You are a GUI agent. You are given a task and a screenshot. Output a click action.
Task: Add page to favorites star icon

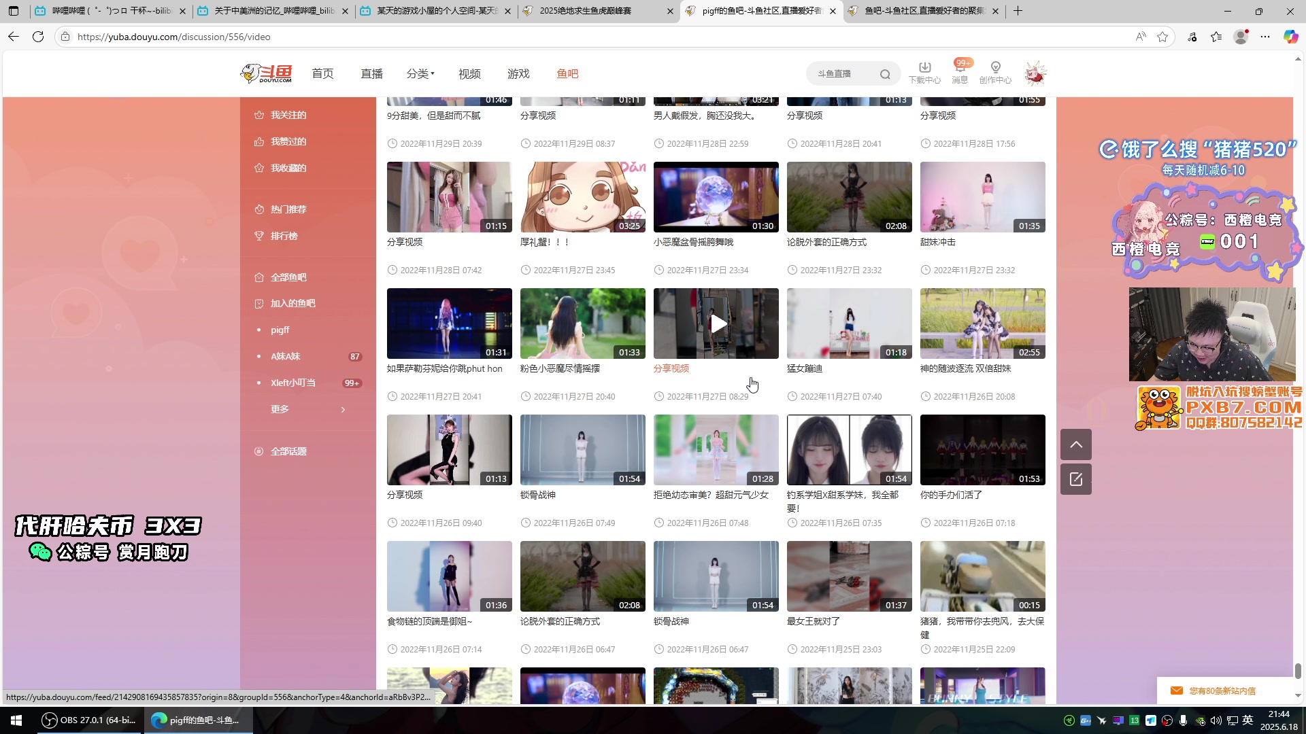point(1162,37)
